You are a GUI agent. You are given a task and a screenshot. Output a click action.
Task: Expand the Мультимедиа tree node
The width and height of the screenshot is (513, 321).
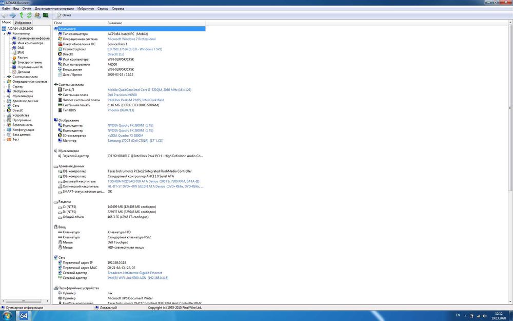click(x=4, y=96)
